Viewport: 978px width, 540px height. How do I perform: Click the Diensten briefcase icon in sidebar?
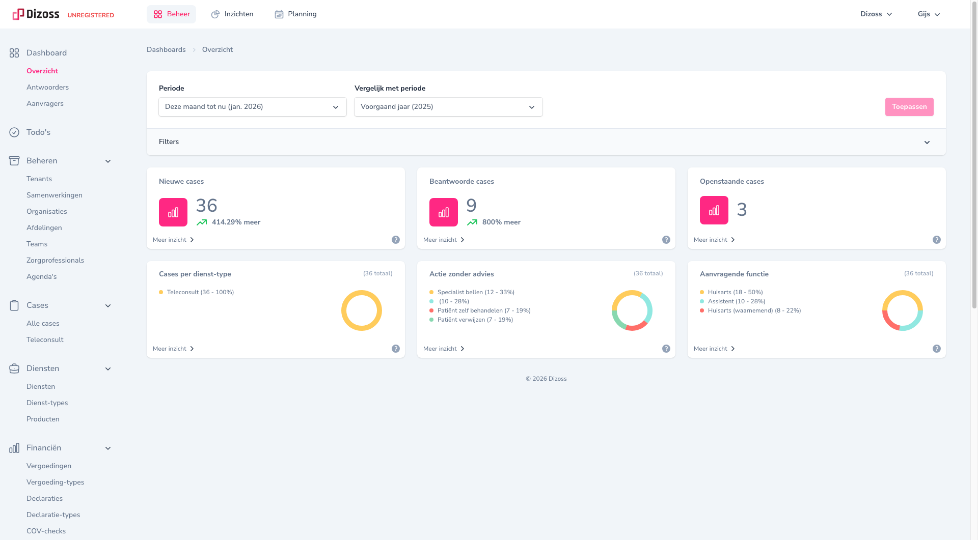click(14, 368)
